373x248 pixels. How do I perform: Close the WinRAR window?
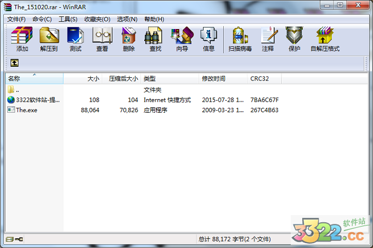pyautogui.click(x=358, y=5)
